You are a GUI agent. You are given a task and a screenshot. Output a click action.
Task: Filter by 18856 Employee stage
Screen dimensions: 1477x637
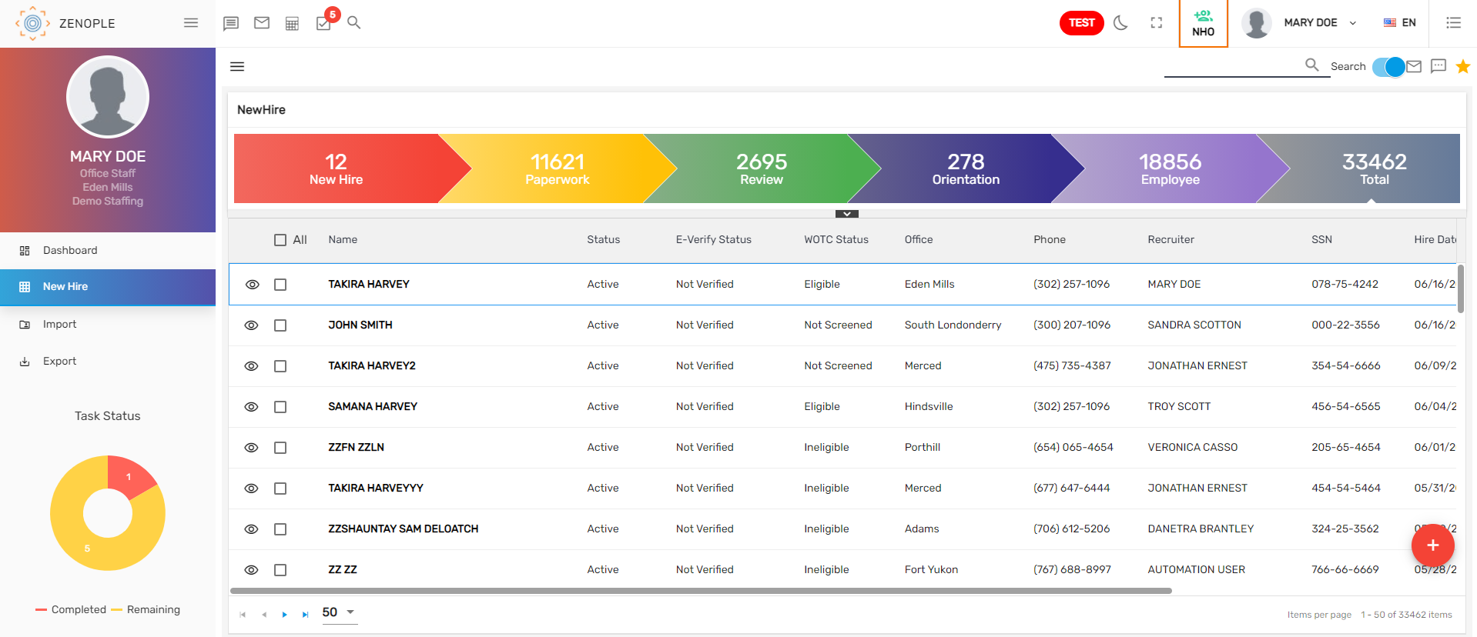[1170, 168]
